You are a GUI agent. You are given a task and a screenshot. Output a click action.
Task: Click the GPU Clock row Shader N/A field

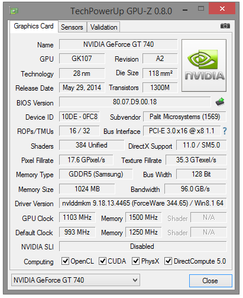[x=209, y=217]
